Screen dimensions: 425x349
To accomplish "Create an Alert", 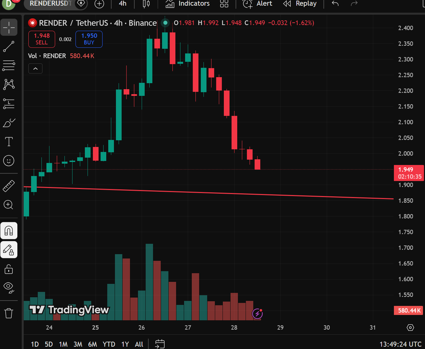I will pos(257,4).
